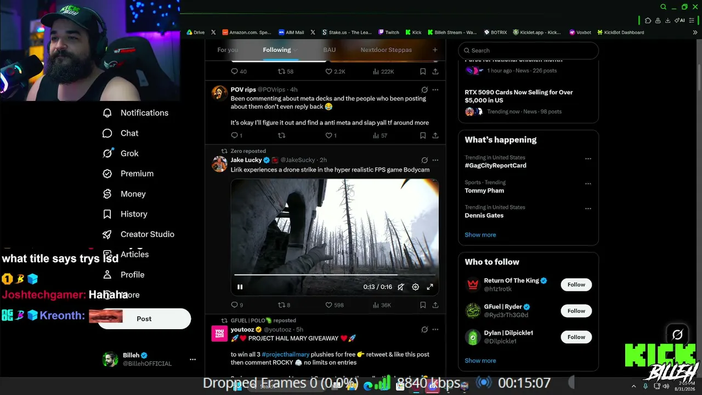The width and height of the screenshot is (702, 395).
Task: Expand the Following tab sort chevron
Action: (295, 50)
